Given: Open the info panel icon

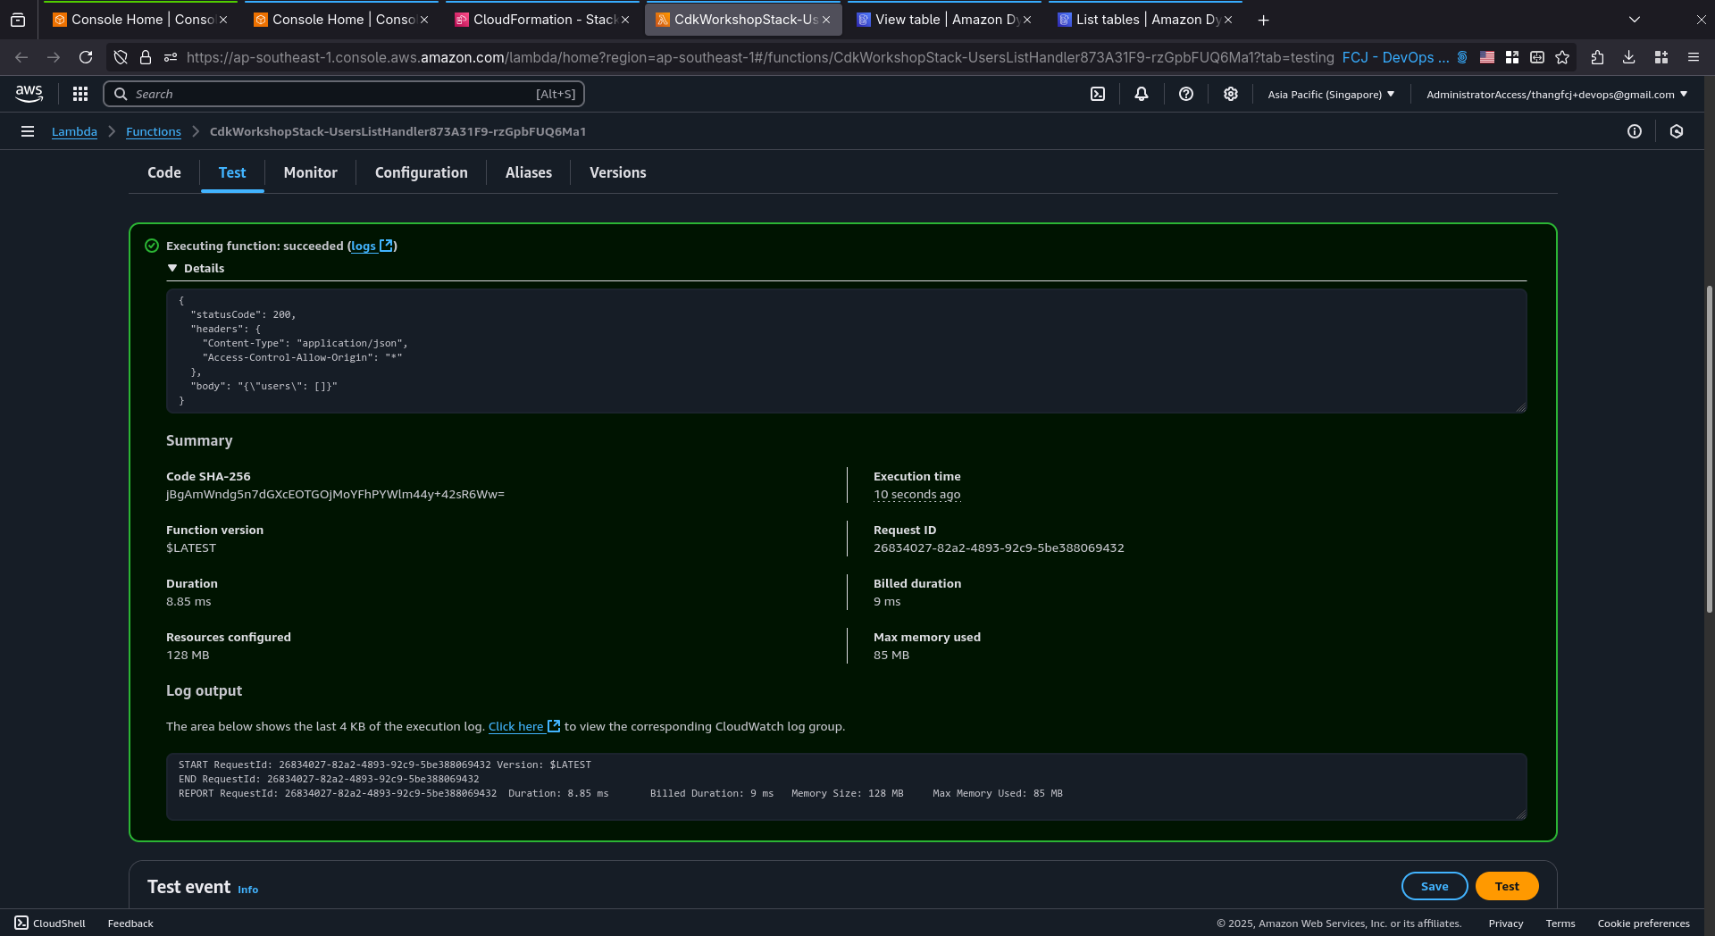Looking at the screenshot, I should pyautogui.click(x=1635, y=131).
